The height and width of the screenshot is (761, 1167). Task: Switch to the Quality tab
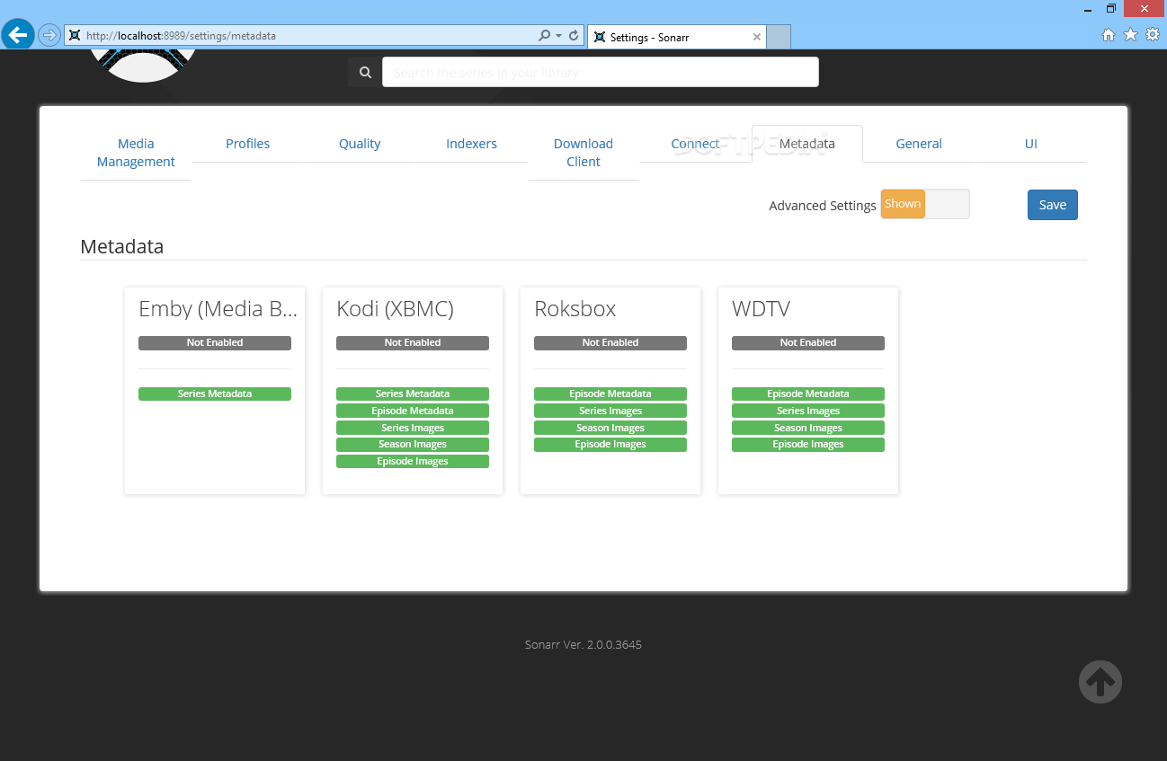(x=360, y=144)
